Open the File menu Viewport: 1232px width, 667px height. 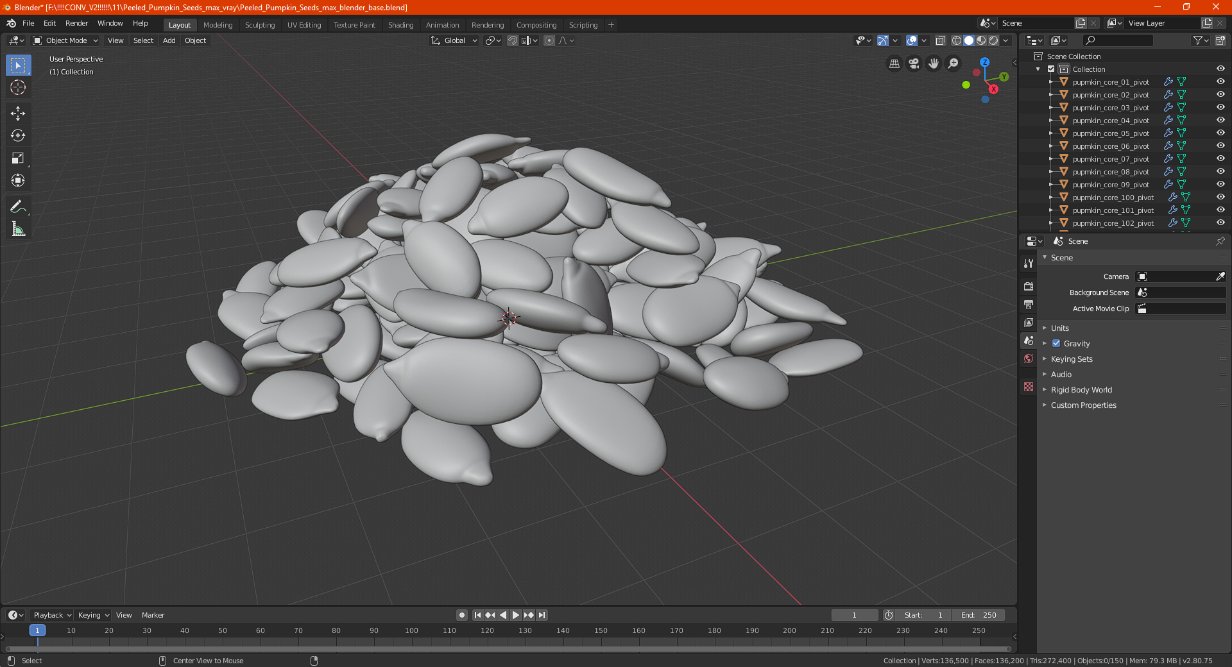click(x=28, y=23)
